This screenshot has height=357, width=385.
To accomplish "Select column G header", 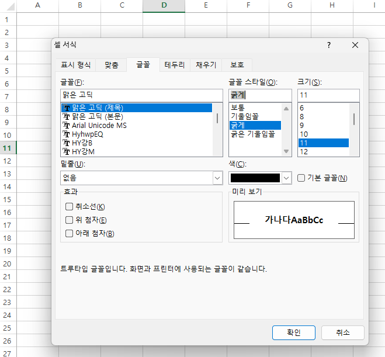I will (x=290, y=5).
